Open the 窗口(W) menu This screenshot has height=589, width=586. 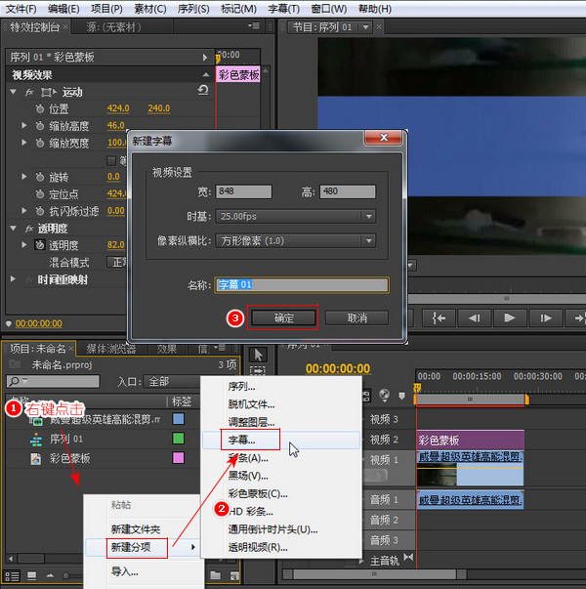(x=329, y=8)
